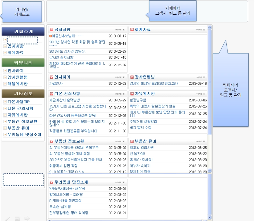Viewport: 255px width, 223px height.
Task: Select 다운사용TIP in the sidebar menu
Action: pos(19,102)
